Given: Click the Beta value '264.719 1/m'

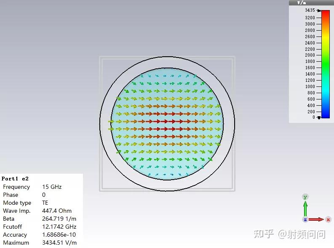Looking at the screenshot, I should pyautogui.click(x=59, y=219).
